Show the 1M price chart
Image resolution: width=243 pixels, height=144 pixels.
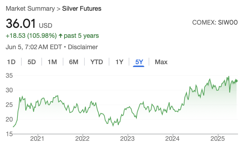[52, 62]
